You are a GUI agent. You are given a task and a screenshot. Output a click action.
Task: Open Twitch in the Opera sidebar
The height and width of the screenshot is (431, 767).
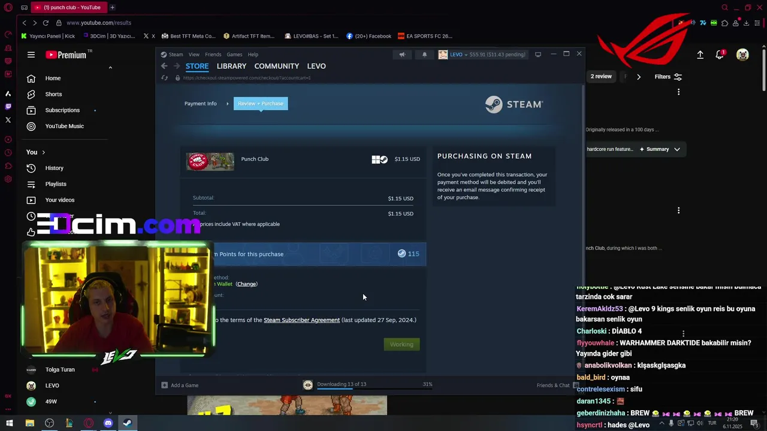(x=8, y=107)
